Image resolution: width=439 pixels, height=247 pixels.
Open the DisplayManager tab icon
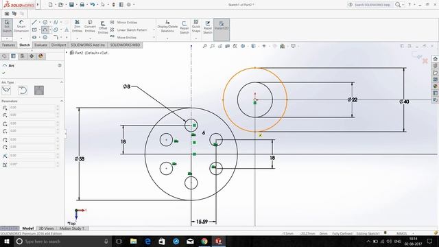(40, 56)
